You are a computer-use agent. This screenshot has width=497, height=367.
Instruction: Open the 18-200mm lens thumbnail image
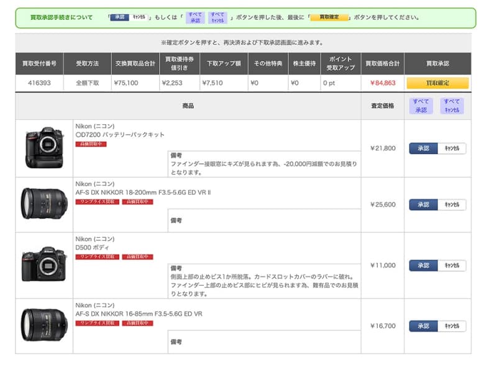pyautogui.click(x=44, y=204)
